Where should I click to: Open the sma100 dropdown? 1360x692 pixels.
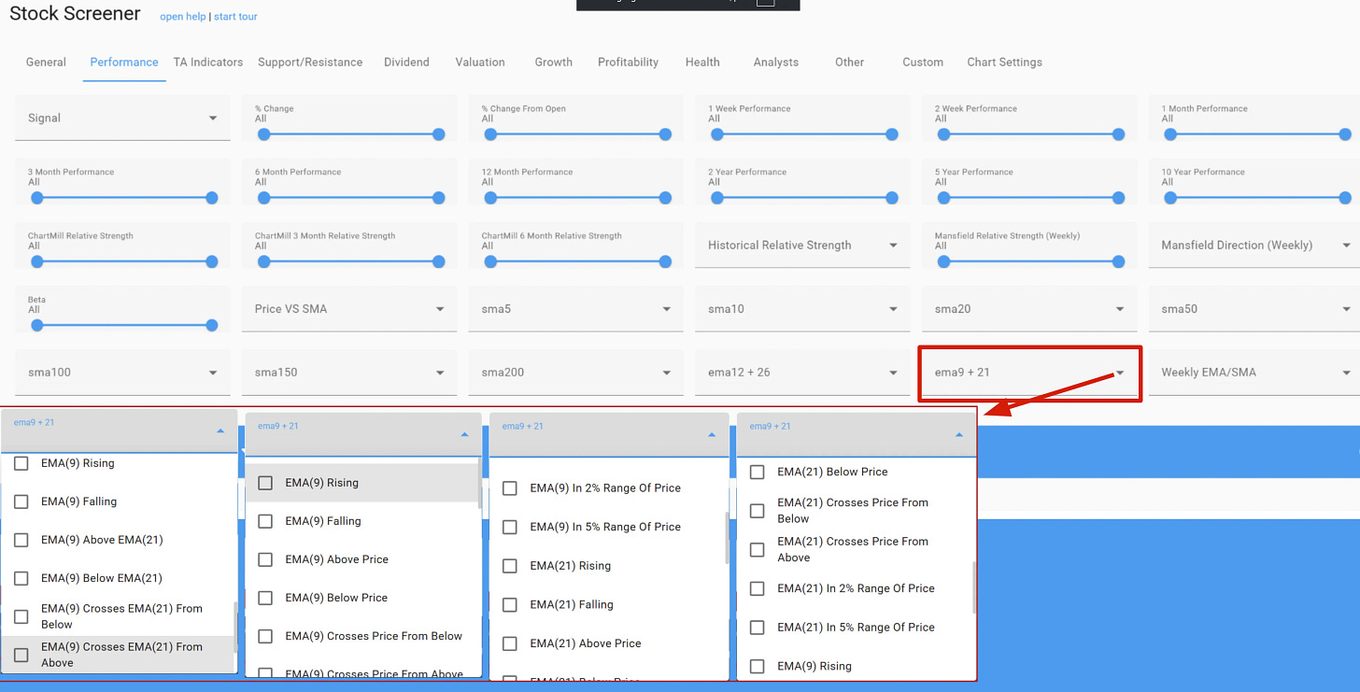(122, 373)
